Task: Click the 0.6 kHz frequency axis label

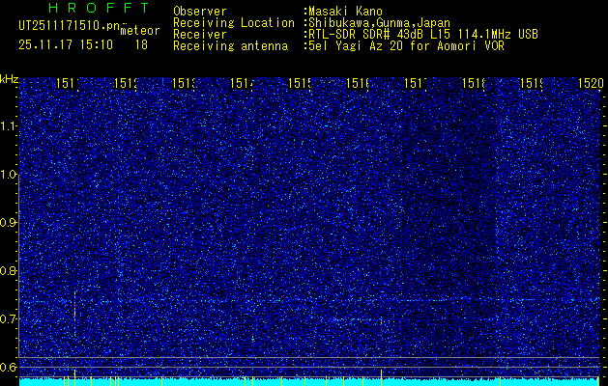Action: [10, 367]
